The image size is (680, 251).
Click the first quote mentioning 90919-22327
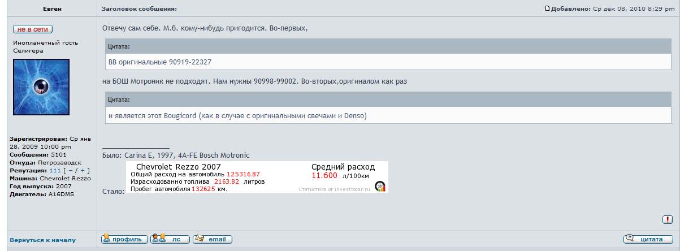pyautogui.click(x=160, y=62)
